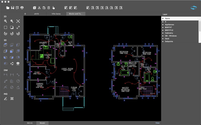Screen dimensions: 201x125
Task: Toggle visibility dot of Cabinetry layer
Action: [x=163, y=33]
